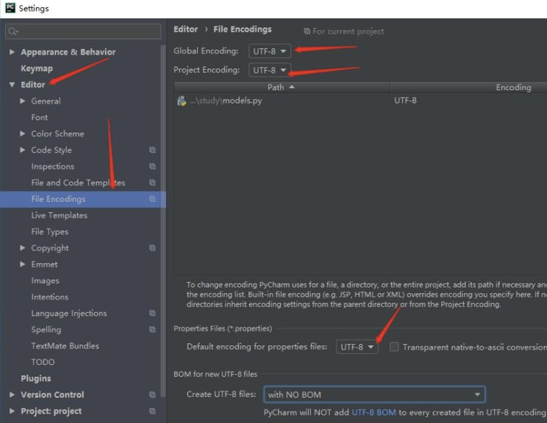The image size is (547, 423).
Task: Expand the Emmet subsection
Action: point(23,264)
